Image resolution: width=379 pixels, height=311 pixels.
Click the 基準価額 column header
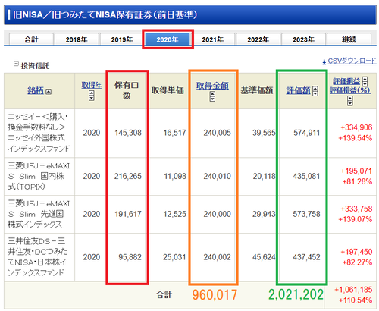(x=257, y=90)
